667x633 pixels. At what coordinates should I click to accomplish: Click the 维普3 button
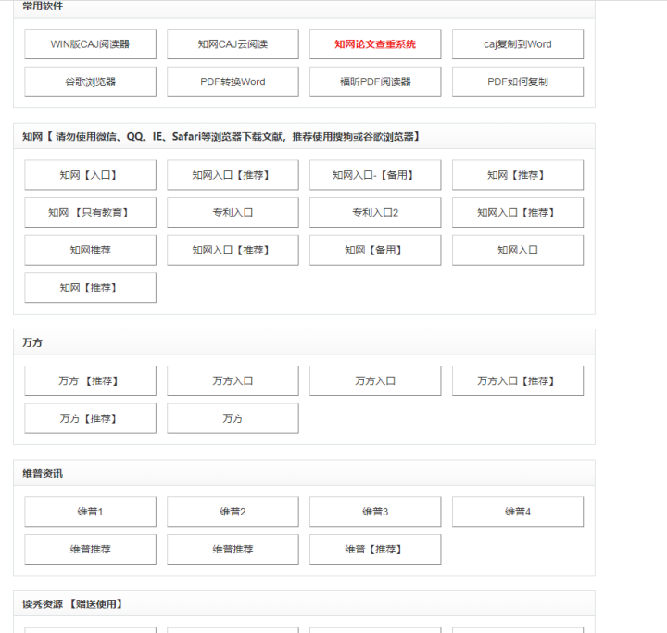pyautogui.click(x=375, y=512)
